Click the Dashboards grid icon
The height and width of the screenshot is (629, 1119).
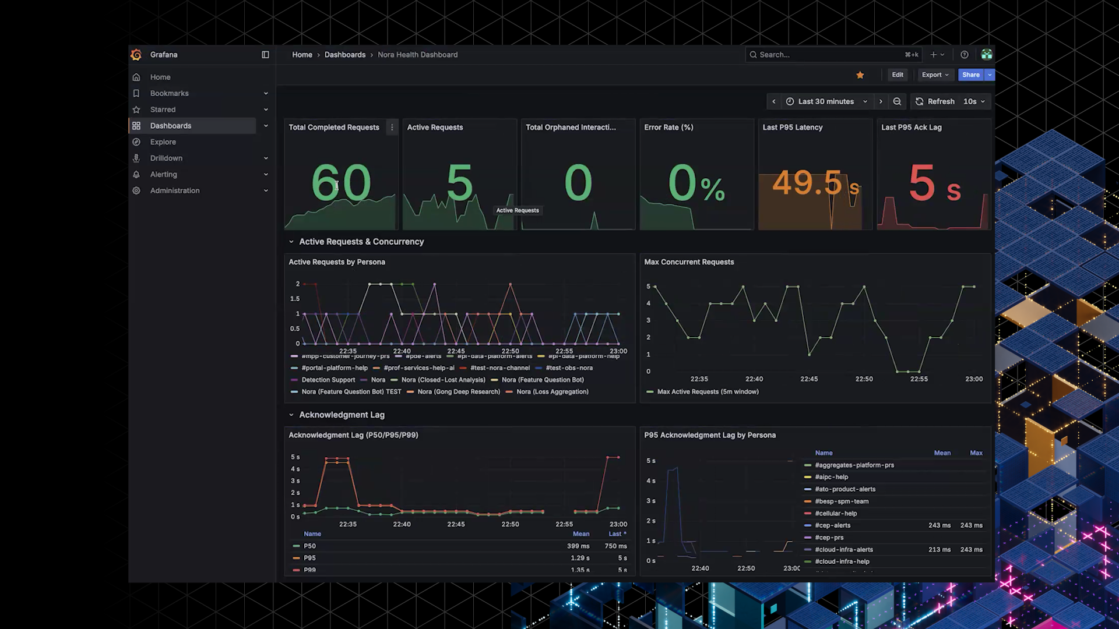click(x=136, y=126)
